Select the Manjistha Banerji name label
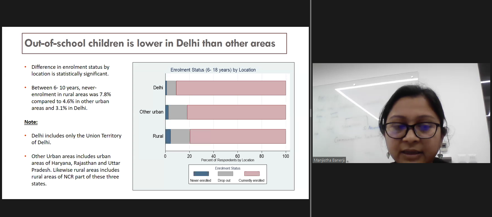Viewport: 492px width, 217px height. [329, 160]
